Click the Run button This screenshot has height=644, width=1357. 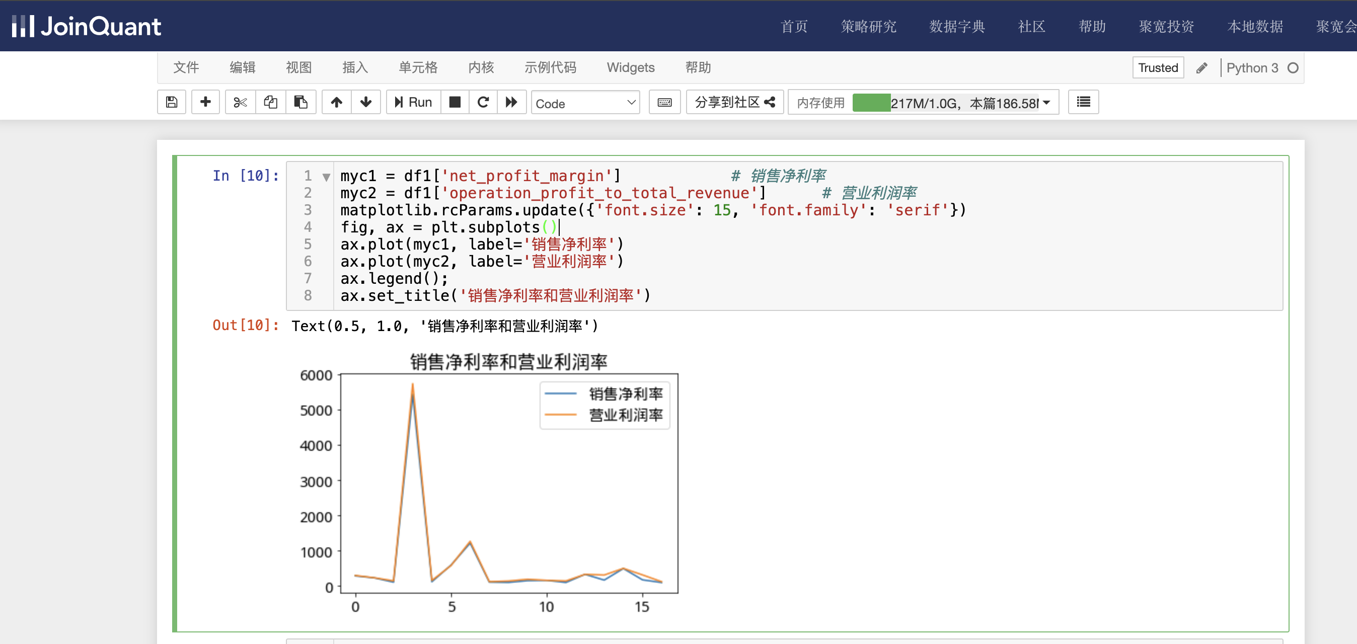click(414, 102)
